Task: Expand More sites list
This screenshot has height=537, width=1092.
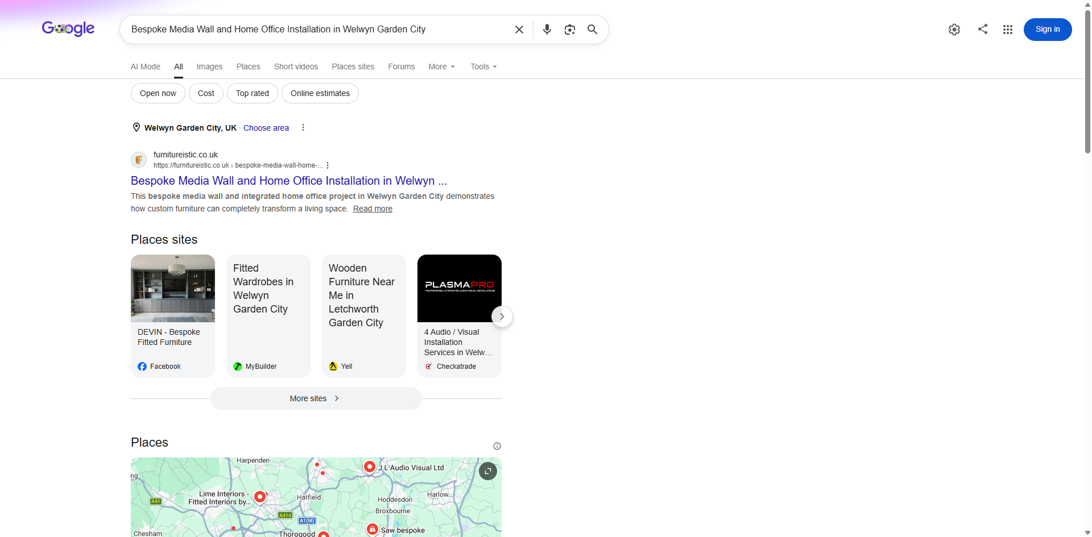Action: coord(316,398)
